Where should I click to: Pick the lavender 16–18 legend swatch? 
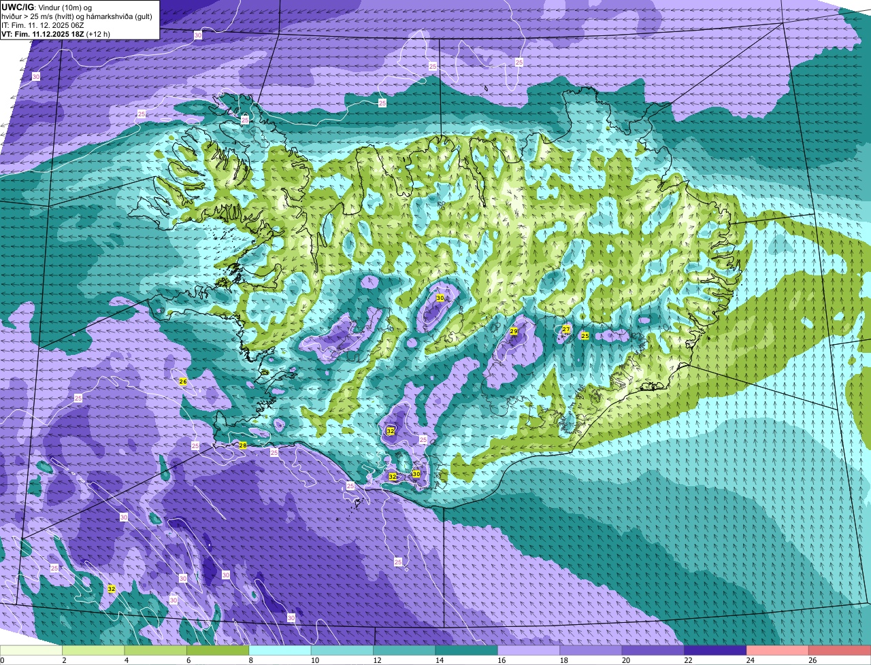click(529, 650)
